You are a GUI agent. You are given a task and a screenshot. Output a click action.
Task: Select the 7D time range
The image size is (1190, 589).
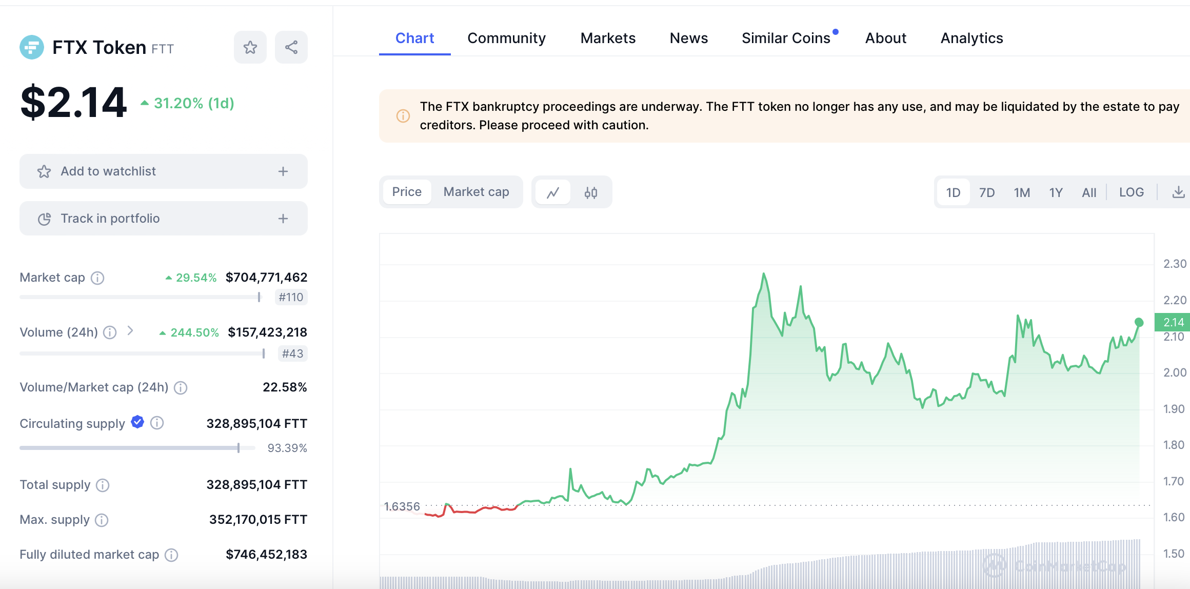click(986, 192)
